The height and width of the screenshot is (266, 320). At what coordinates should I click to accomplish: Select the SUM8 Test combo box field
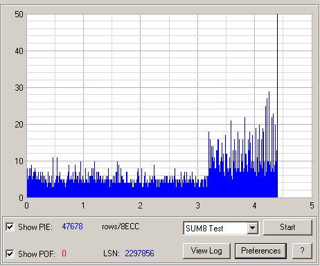click(x=221, y=228)
